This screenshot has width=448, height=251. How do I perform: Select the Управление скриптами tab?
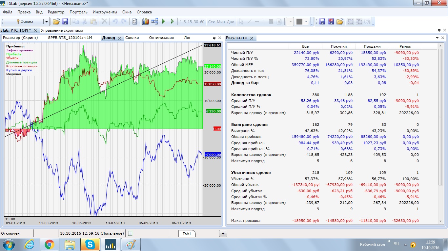point(62,30)
